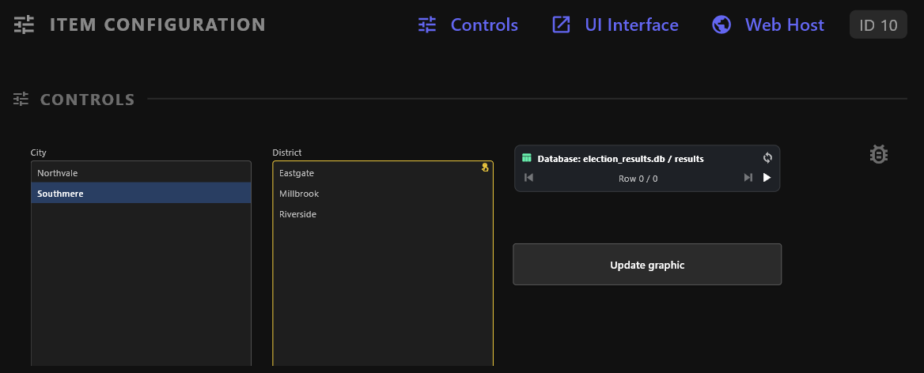Refresh the election_results.db database
The height and width of the screenshot is (373, 924).
[x=767, y=158]
